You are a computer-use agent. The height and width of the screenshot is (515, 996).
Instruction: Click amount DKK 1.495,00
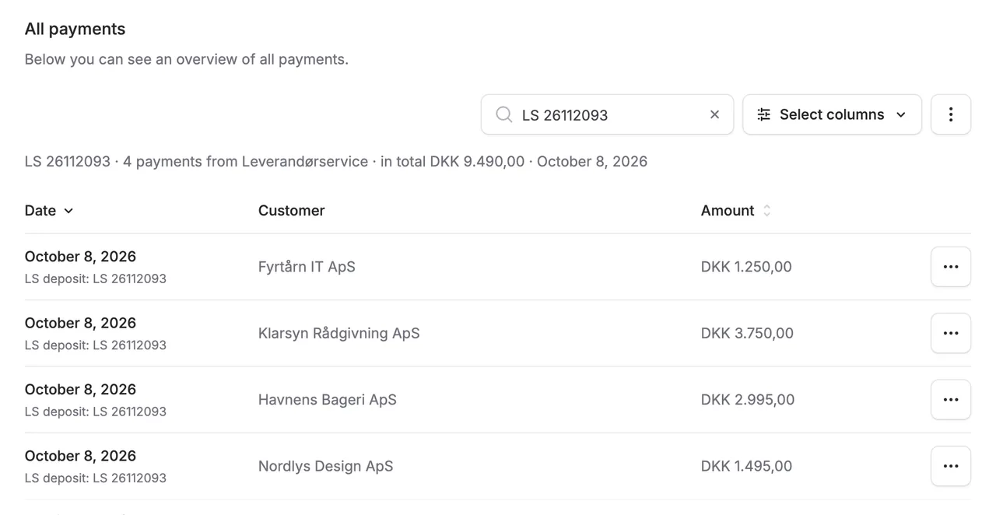(746, 466)
